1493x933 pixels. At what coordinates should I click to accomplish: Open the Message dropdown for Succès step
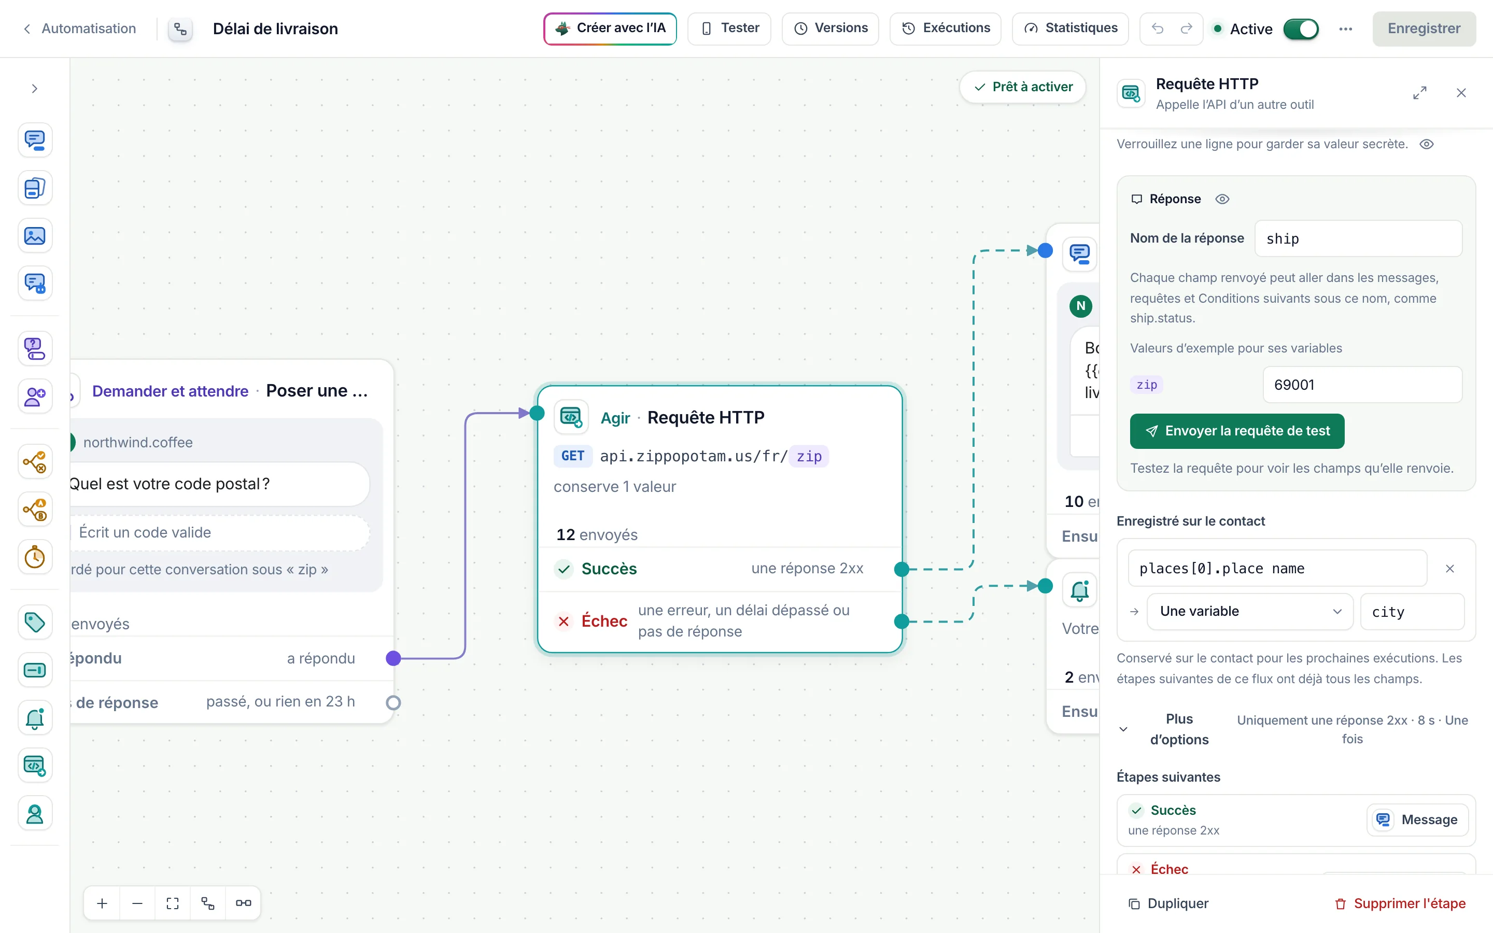pos(1417,820)
